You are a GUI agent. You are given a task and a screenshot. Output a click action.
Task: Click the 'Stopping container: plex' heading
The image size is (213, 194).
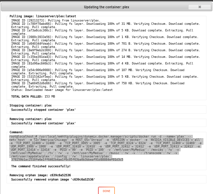(31, 105)
